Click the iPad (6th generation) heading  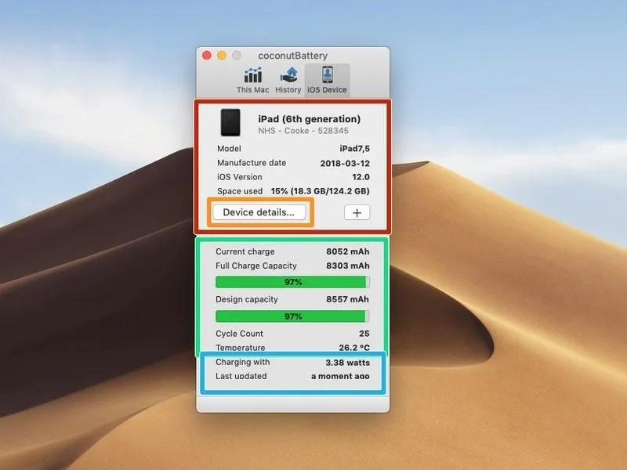pos(310,119)
